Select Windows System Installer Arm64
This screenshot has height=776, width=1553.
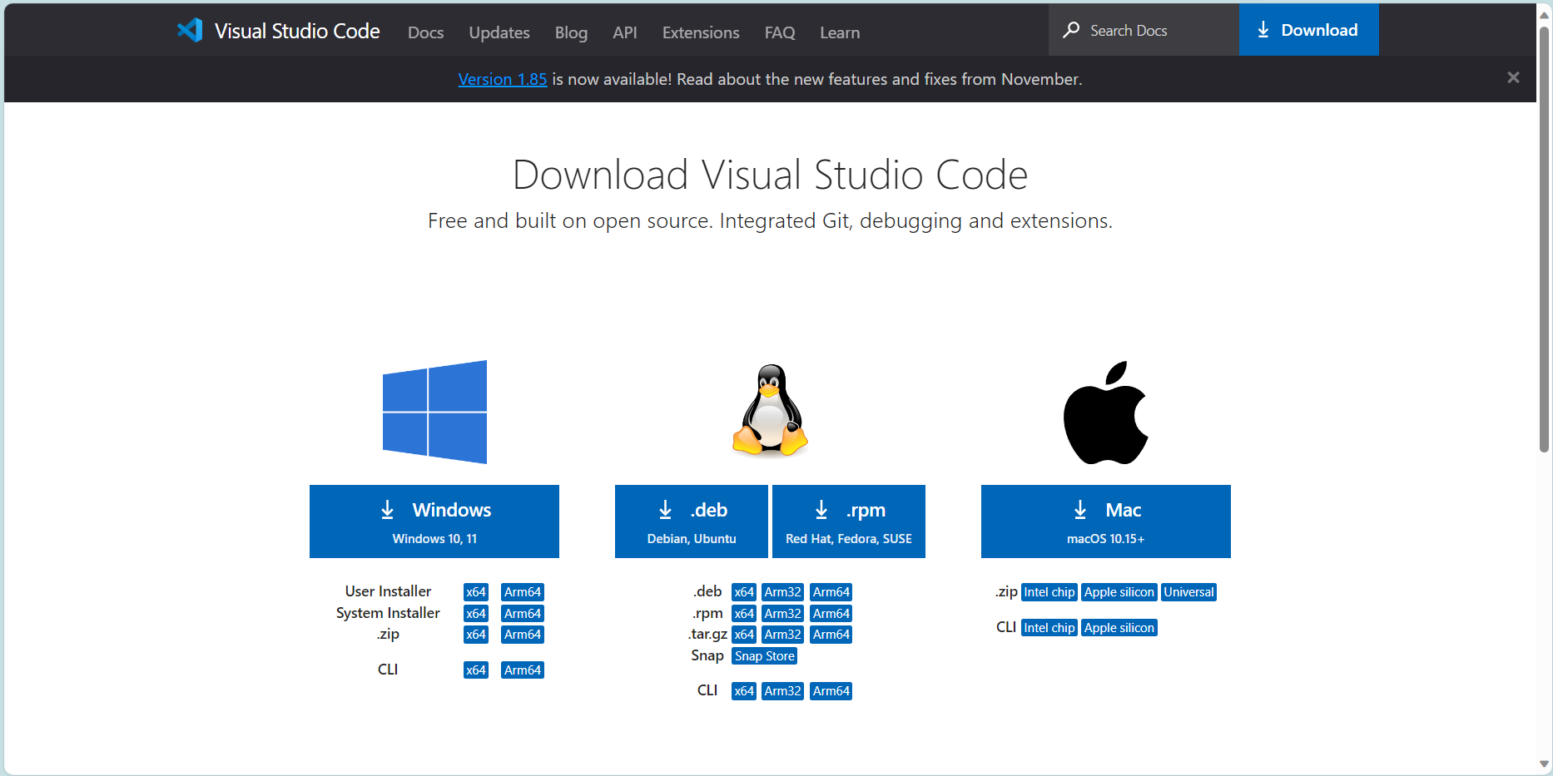click(523, 614)
